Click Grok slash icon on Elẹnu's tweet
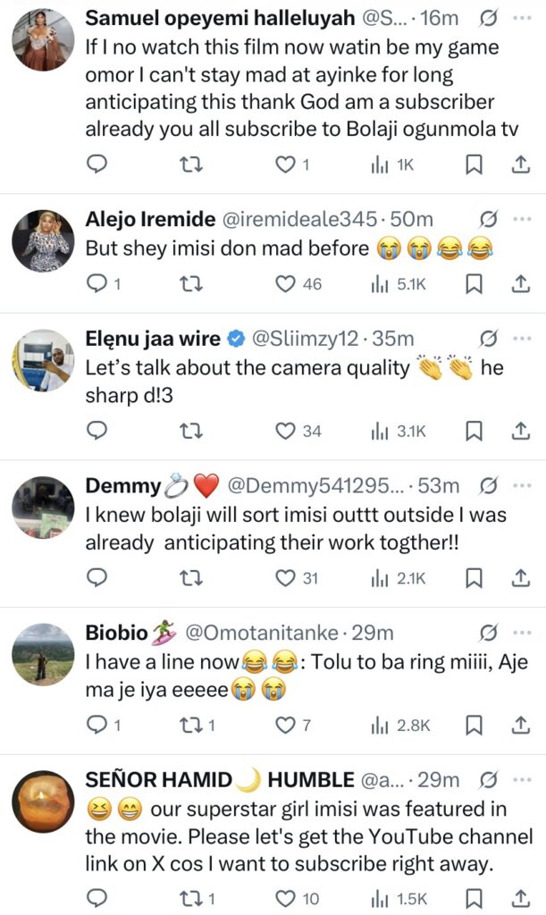Viewport: 546px width, 915px height. coord(489,339)
